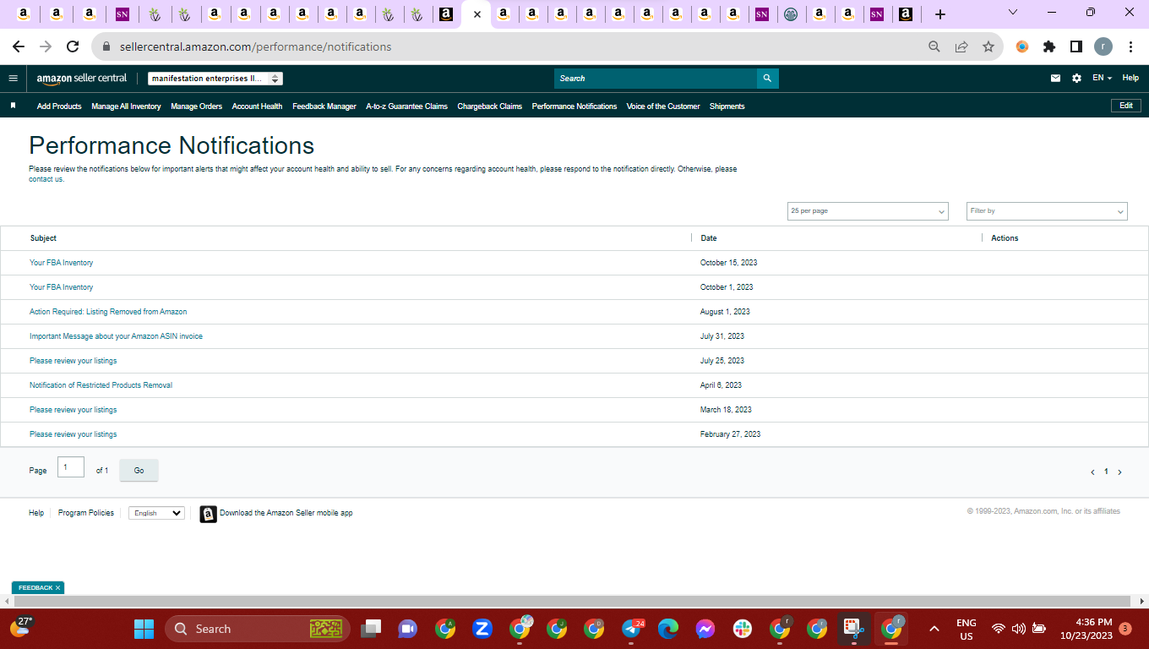
Task: Open Account Health
Action: pyautogui.click(x=257, y=106)
